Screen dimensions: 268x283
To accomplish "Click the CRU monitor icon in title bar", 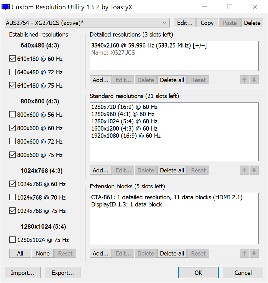I will point(5,7).
